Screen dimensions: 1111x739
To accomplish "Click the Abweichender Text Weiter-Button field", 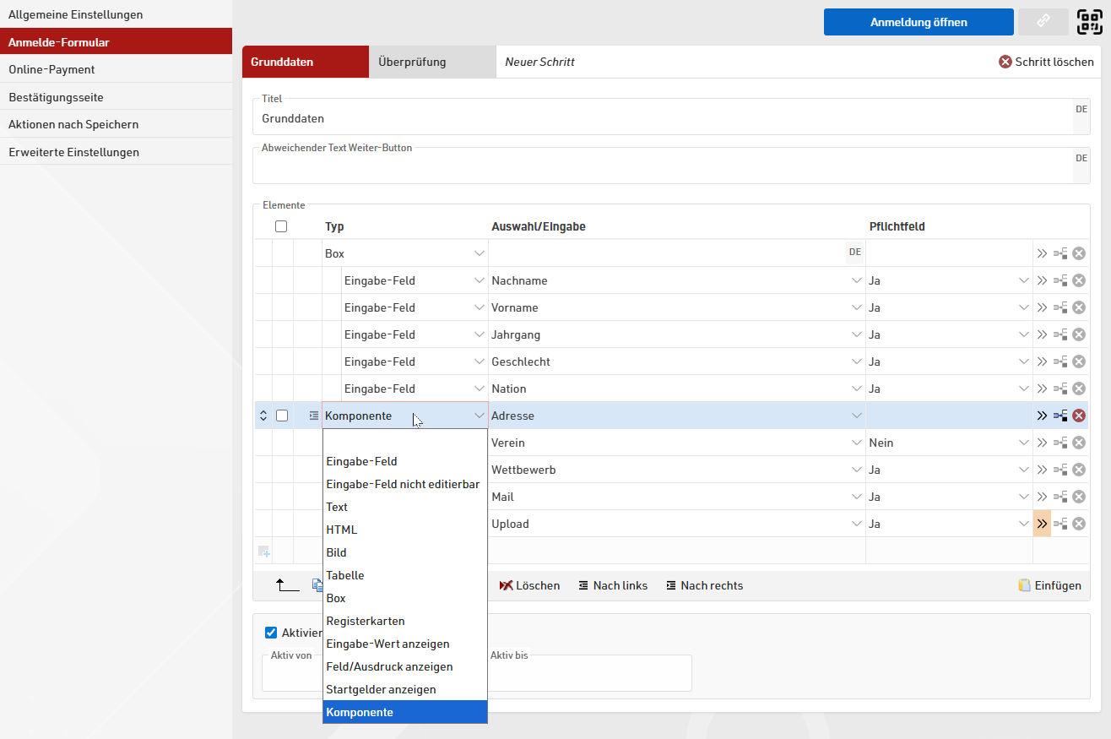I will 662,167.
